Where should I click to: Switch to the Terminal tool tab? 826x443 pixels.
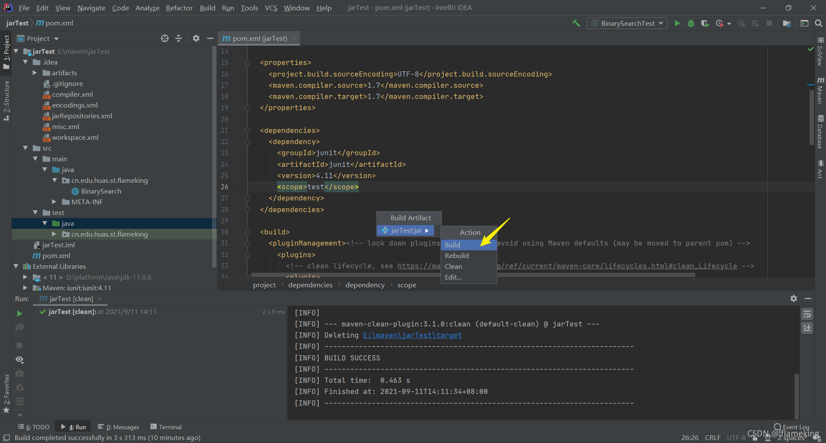(x=166, y=427)
